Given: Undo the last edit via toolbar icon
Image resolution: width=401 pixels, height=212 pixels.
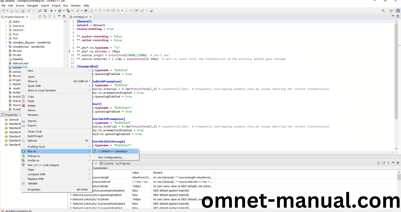Looking at the screenshot, I should 29,10.
